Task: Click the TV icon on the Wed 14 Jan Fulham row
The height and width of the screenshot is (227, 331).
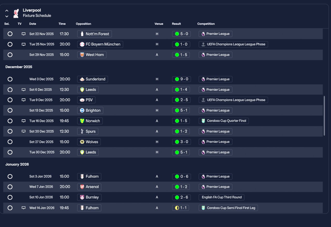Action: 24,208
